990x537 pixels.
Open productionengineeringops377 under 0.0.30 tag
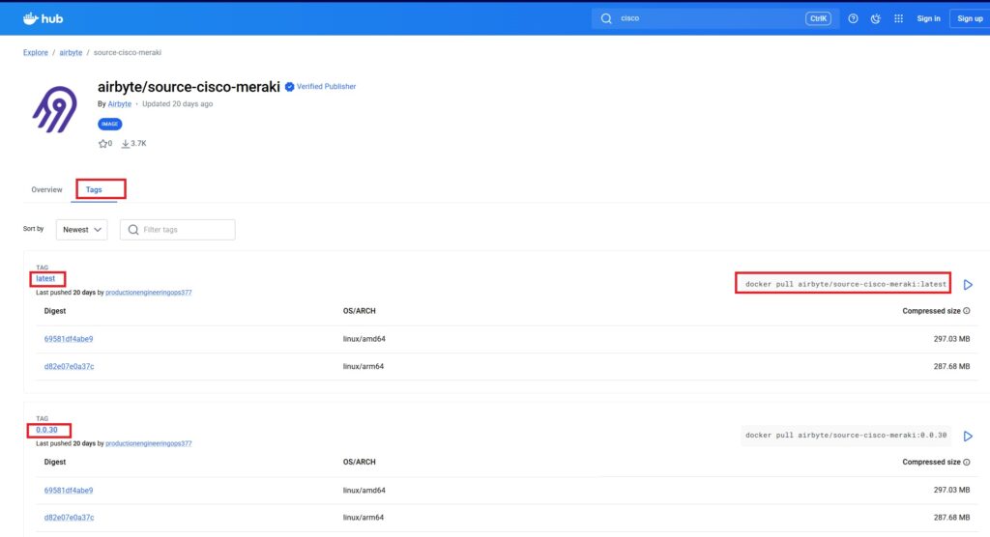pos(148,443)
